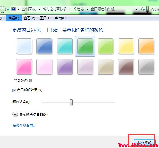
Task: Open the 编辑(E) menu
Action: tap(14, 18)
